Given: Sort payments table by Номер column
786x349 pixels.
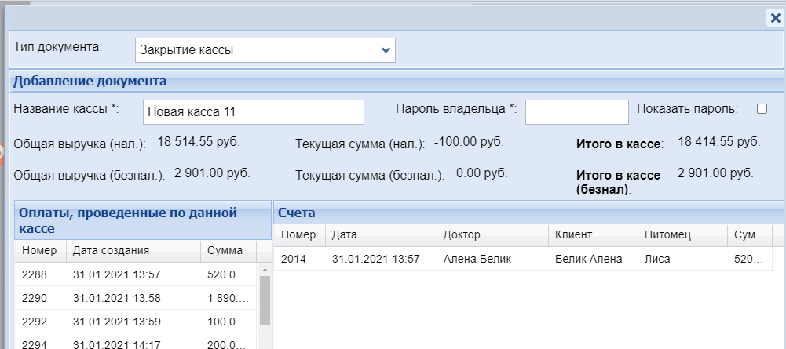Looking at the screenshot, I should pos(39,251).
